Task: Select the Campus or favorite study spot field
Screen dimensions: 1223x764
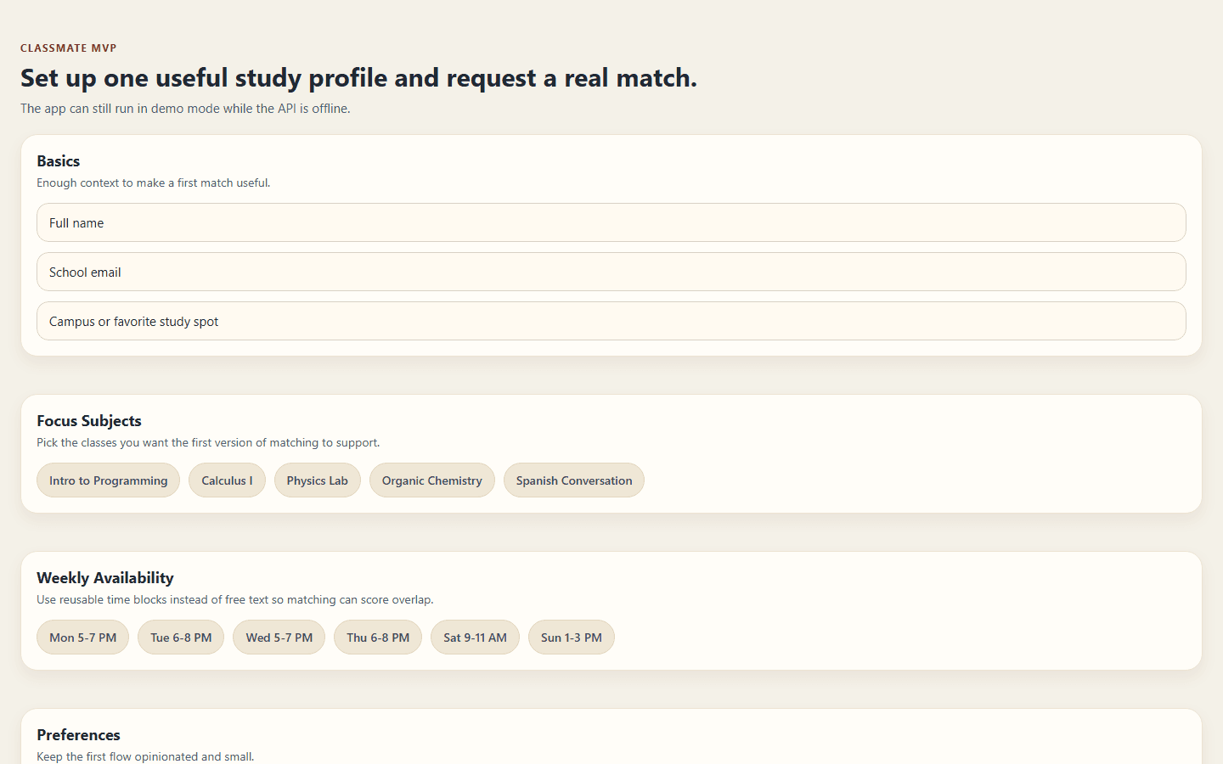Action: pos(611,321)
